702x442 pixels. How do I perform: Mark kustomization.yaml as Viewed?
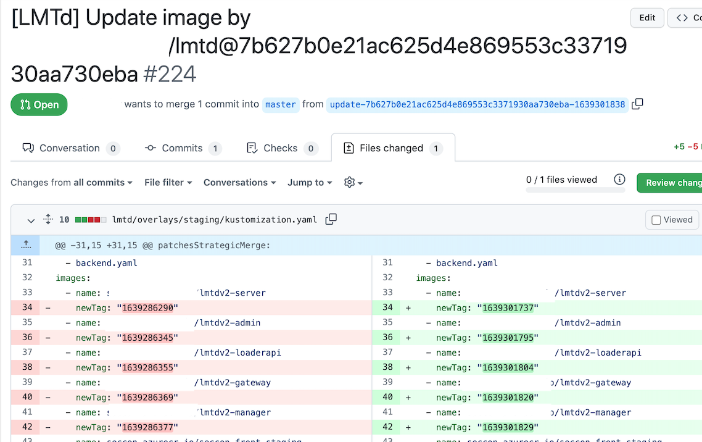pyautogui.click(x=672, y=220)
